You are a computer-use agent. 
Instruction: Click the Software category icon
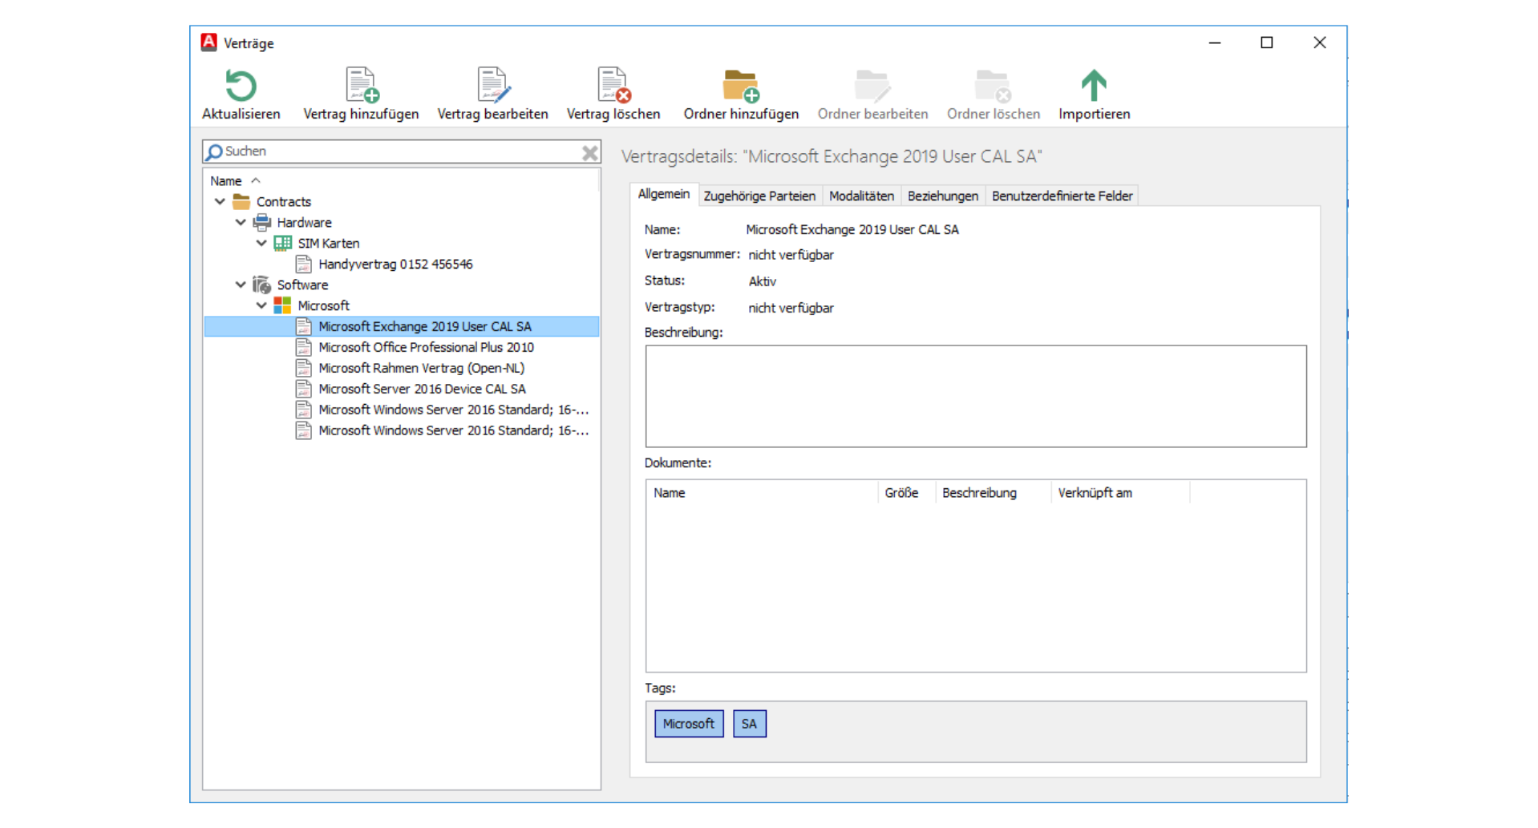(262, 285)
